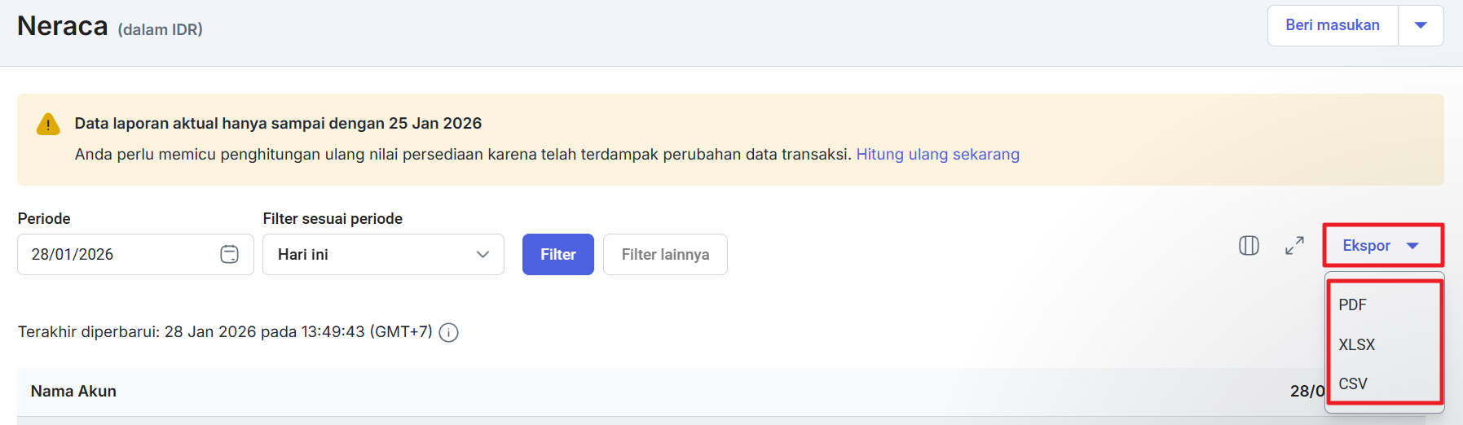The height and width of the screenshot is (425, 1463).
Task: Click the date column header in table
Action: (x=1307, y=392)
